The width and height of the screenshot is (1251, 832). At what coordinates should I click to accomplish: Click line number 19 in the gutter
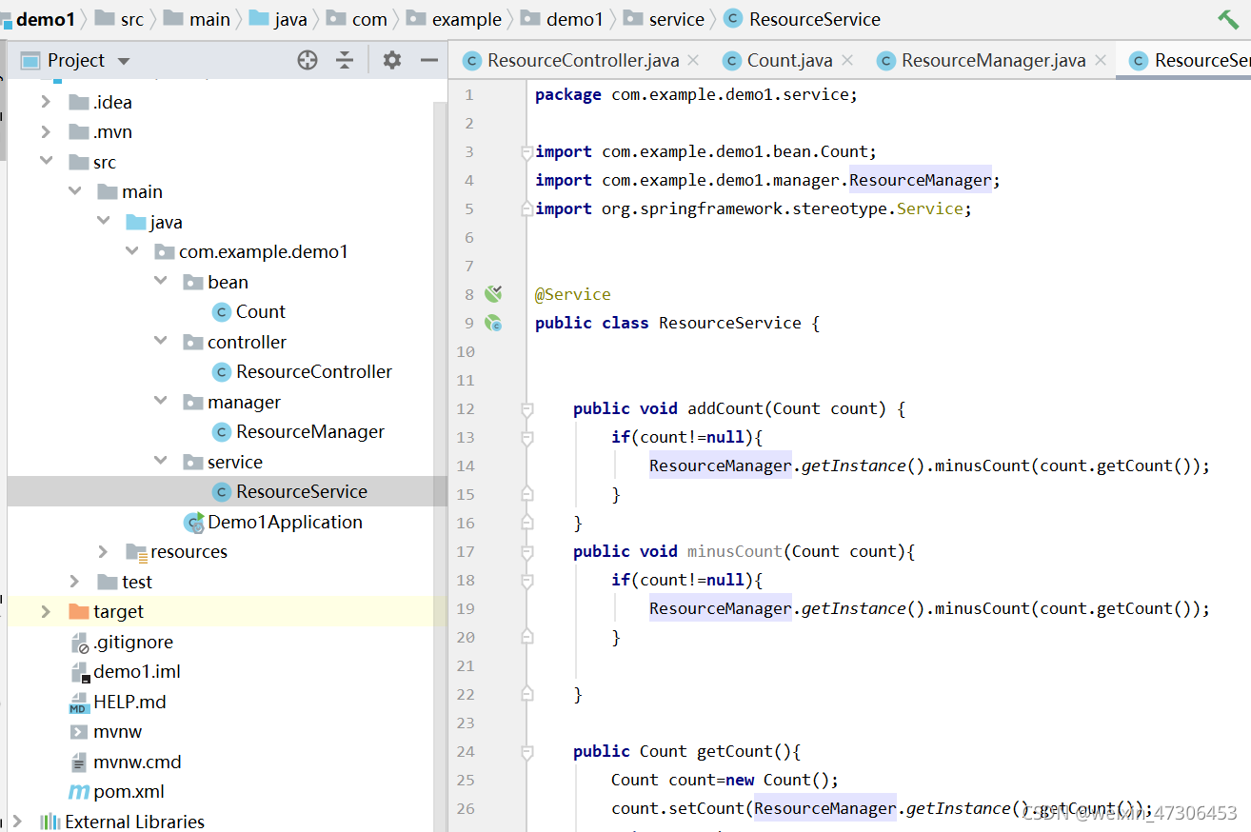tap(465, 608)
